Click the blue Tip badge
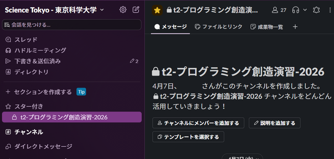Screen dimensions: 334x159 81,92
